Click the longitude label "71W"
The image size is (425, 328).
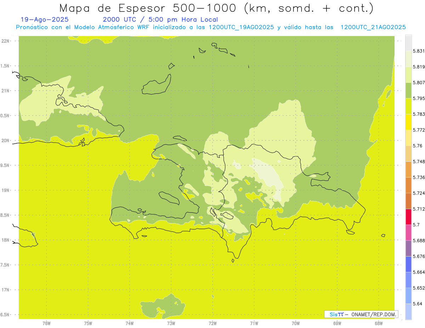(x=254, y=323)
